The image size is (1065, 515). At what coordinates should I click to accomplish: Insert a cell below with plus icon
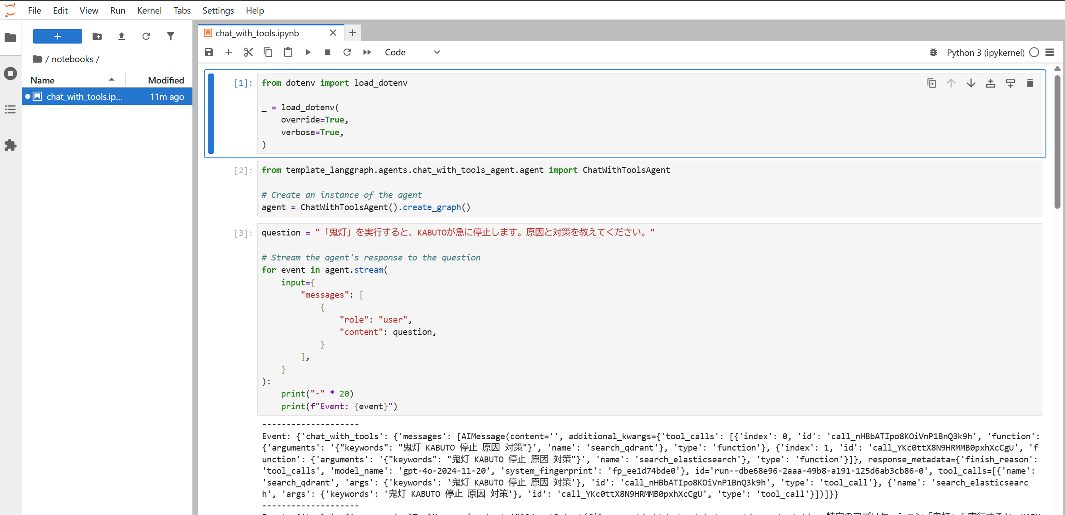coord(229,52)
